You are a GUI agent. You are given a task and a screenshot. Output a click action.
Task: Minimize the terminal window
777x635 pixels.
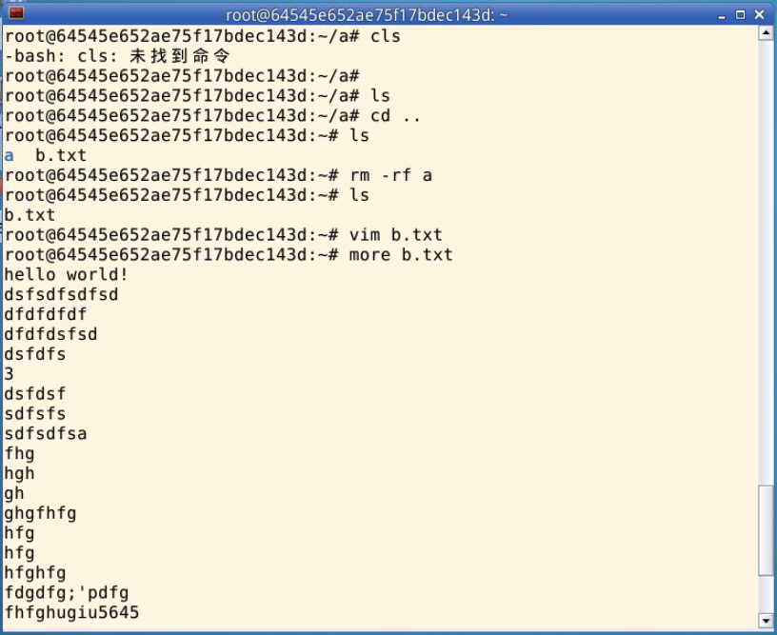coord(720,14)
